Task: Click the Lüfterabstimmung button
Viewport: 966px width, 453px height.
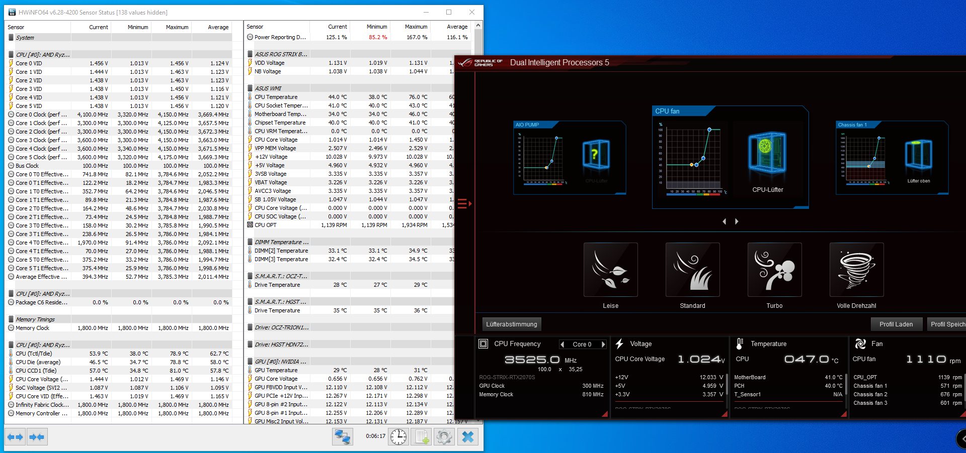Action: point(512,324)
